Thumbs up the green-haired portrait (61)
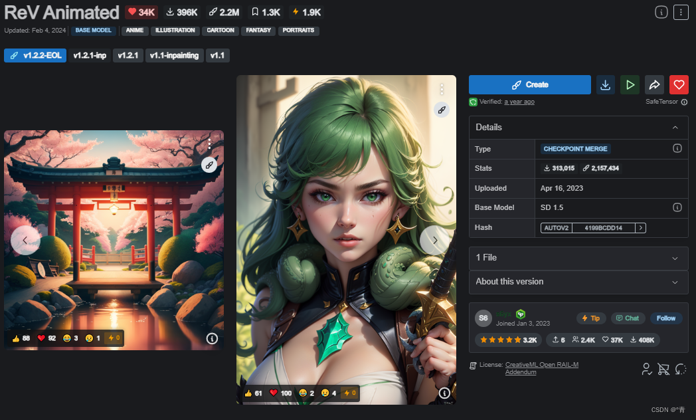The height and width of the screenshot is (420, 696). (x=253, y=393)
